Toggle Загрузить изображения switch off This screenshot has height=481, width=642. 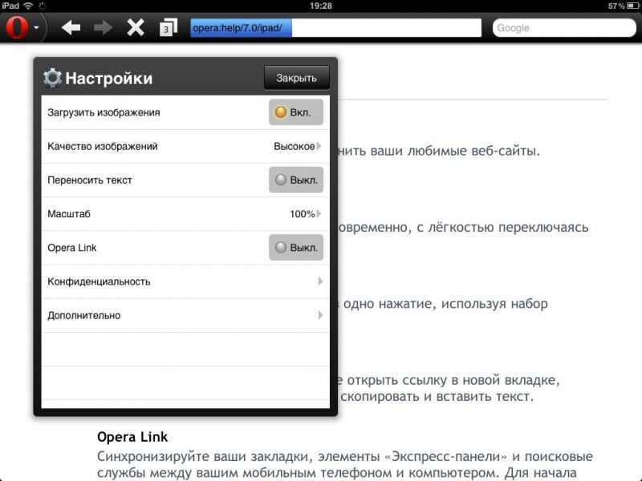(x=295, y=113)
